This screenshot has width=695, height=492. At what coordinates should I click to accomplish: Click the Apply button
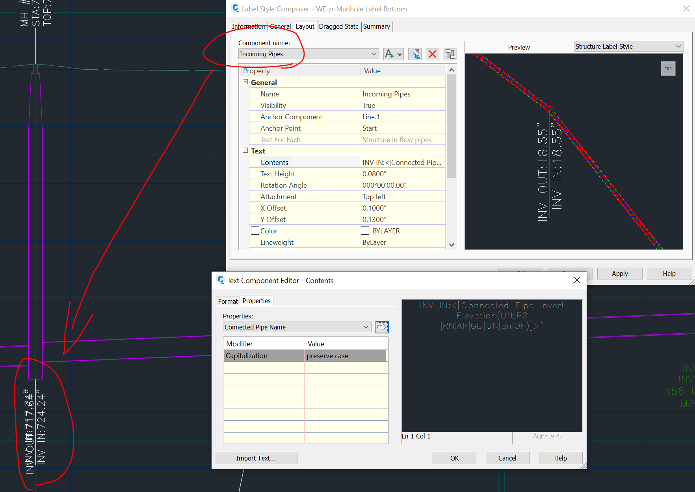click(x=619, y=273)
